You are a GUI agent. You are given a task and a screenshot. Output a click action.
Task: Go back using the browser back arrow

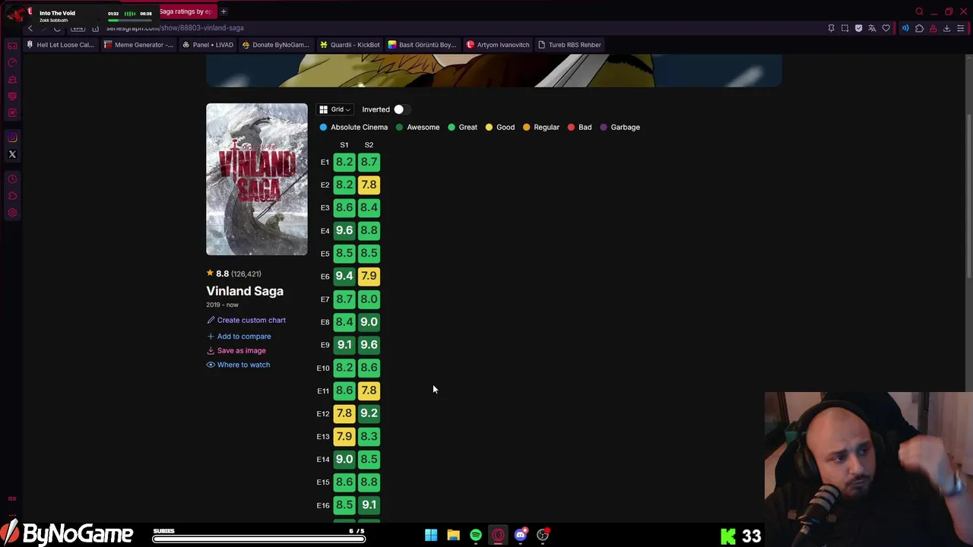[x=30, y=28]
